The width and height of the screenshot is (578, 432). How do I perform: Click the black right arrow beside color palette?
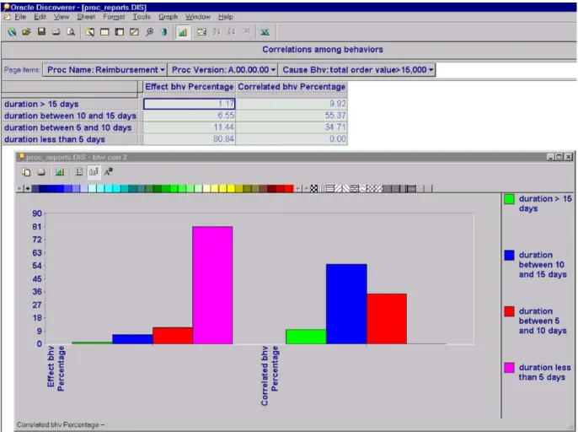(x=28, y=189)
